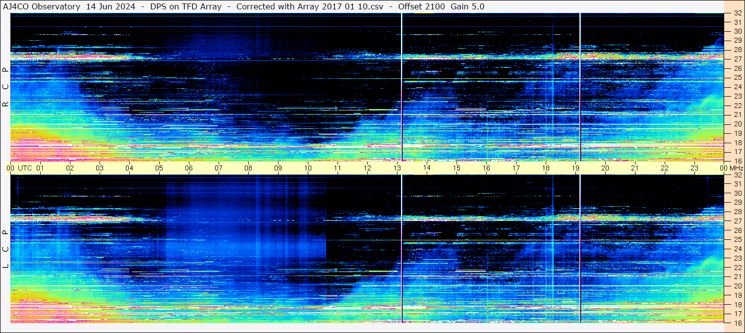Click hour 17 on the time axis
The width and height of the screenshot is (745, 333).
pos(516,168)
